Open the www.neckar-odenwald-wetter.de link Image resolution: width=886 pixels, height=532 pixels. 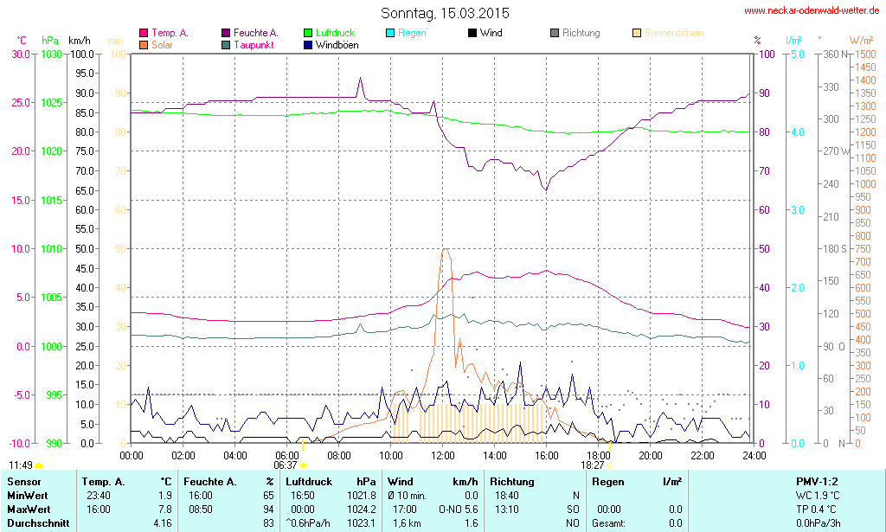click(812, 11)
